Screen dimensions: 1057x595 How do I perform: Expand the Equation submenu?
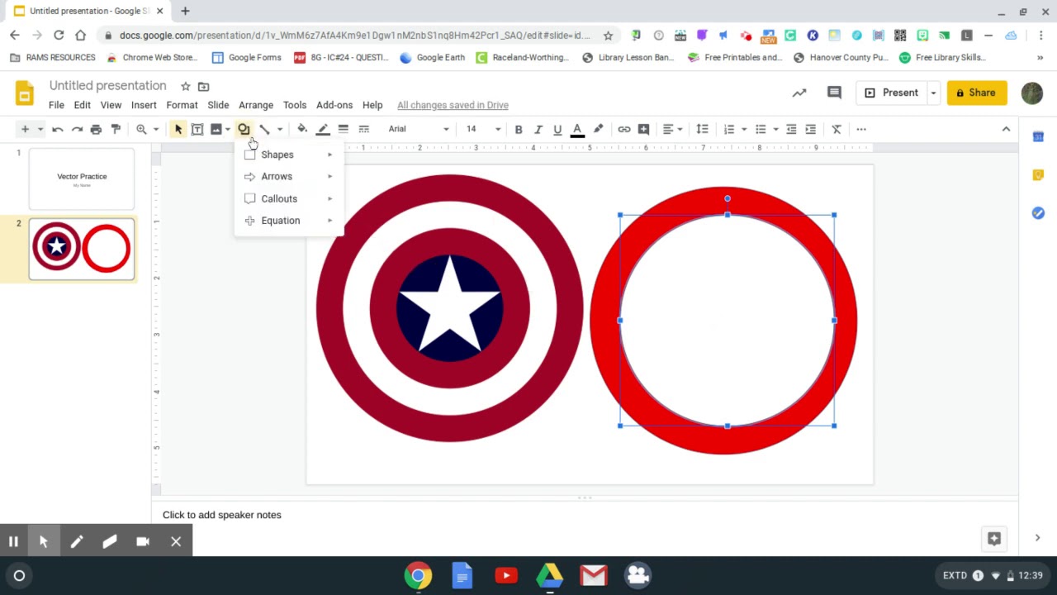288,221
